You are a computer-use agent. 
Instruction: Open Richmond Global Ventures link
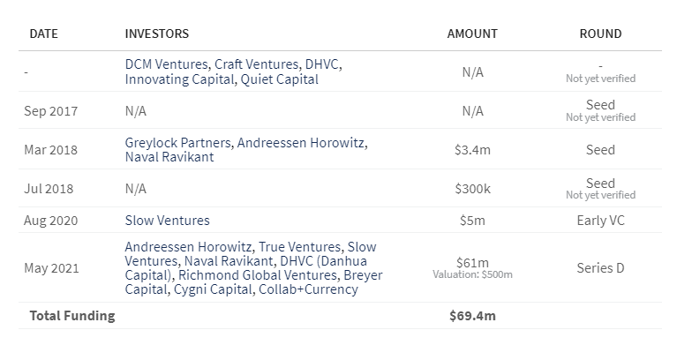pyautogui.click(x=258, y=275)
